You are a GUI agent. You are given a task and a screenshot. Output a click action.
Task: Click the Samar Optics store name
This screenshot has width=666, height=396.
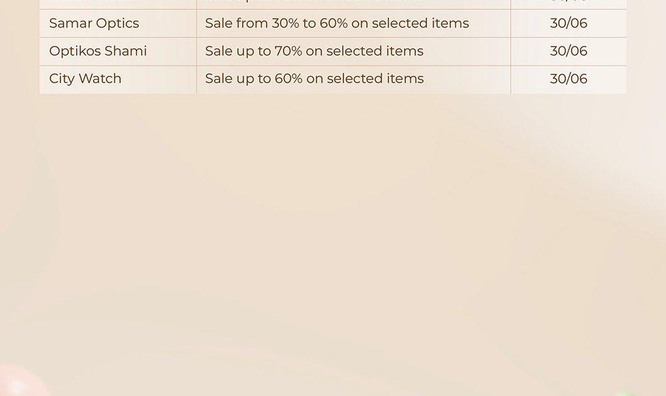(94, 23)
